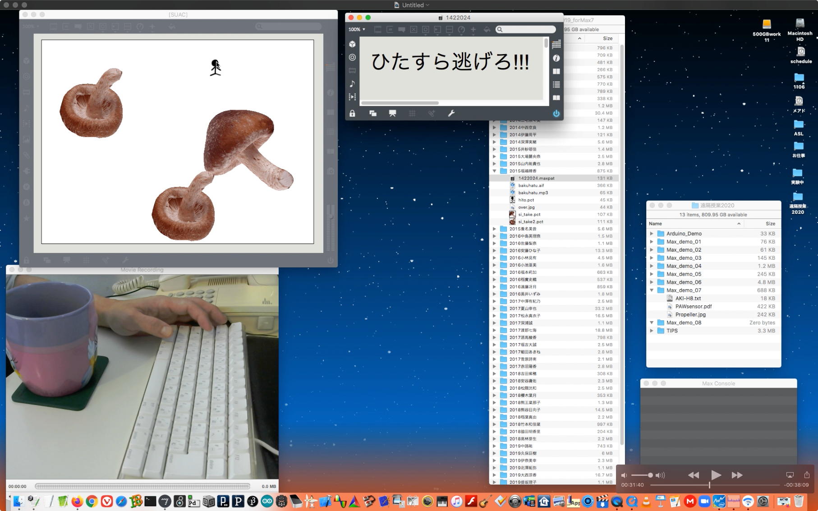Click the presentation mode icon
818x511 pixels.
click(392, 113)
